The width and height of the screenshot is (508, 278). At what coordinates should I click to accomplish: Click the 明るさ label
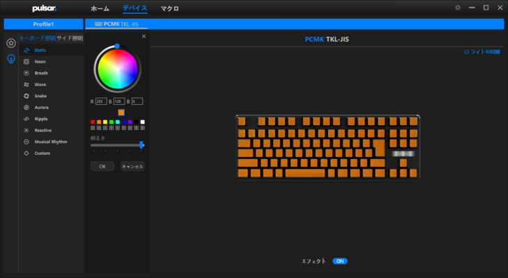[98, 138]
